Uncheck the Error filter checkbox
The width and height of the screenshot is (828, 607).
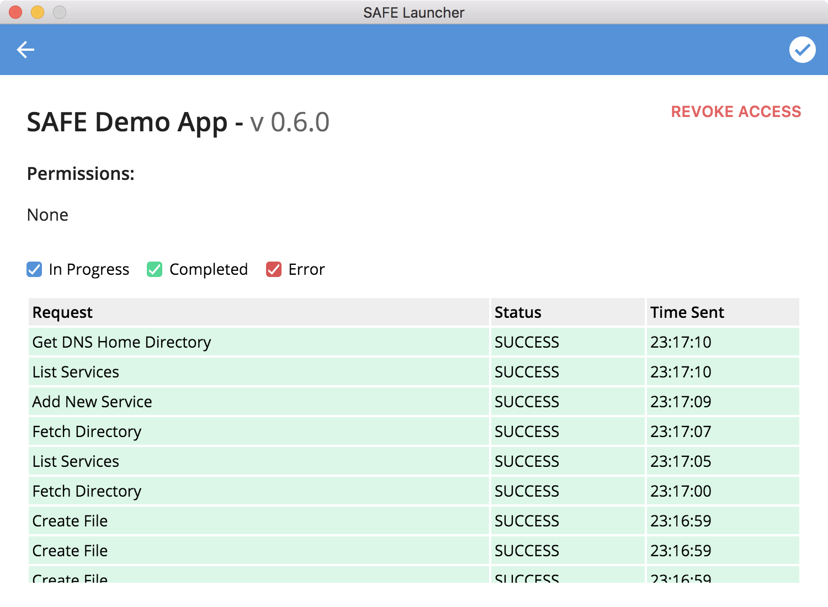pos(274,269)
